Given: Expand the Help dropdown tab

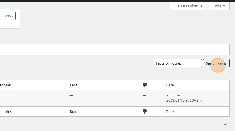Looking at the screenshot, I should pos(219,6).
